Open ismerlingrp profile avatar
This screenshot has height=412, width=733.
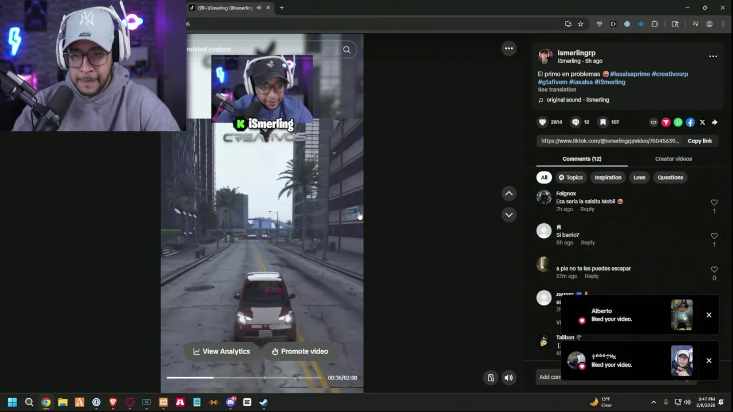coord(545,56)
